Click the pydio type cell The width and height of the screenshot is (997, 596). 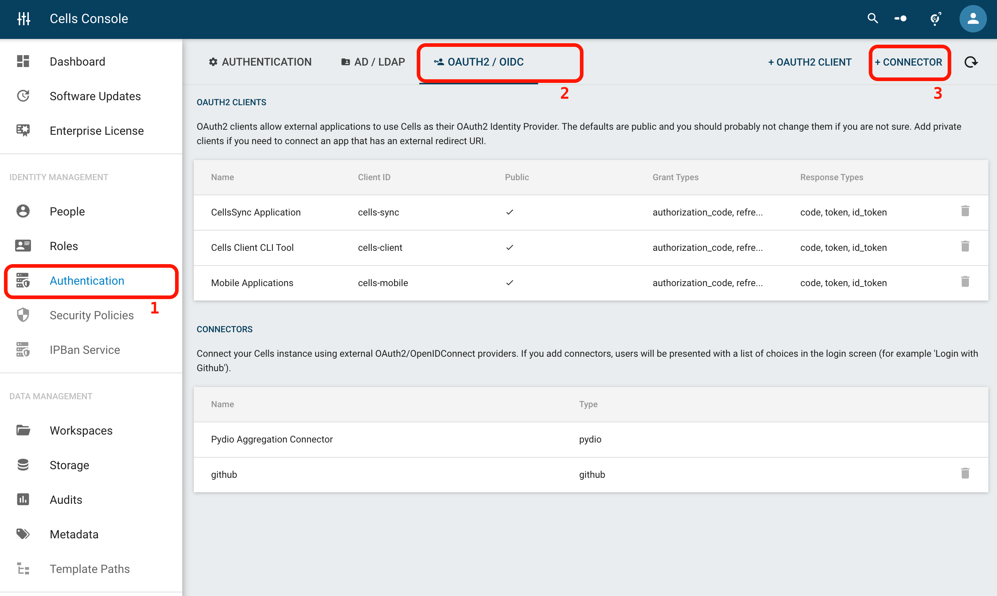(x=590, y=439)
